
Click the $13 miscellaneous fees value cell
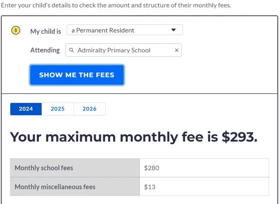[204, 187]
